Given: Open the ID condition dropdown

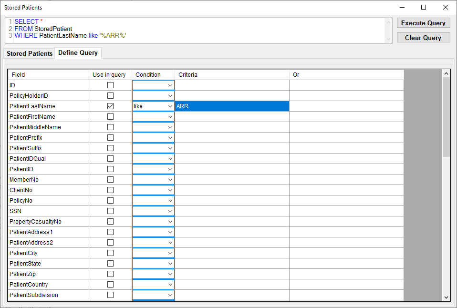Looking at the screenshot, I should pos(153,85).
